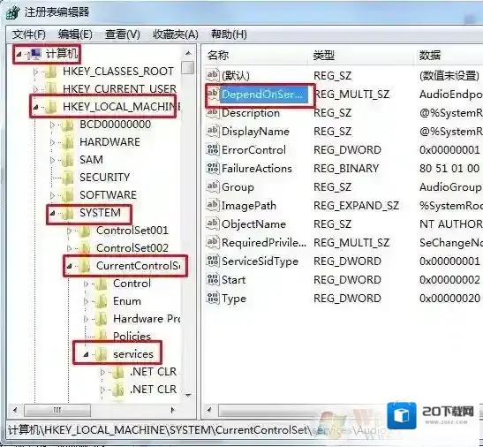Click the Registry Editor title bar icon
Image resolution: width=483 pixels, height=447 pixels.
point(12,12)
